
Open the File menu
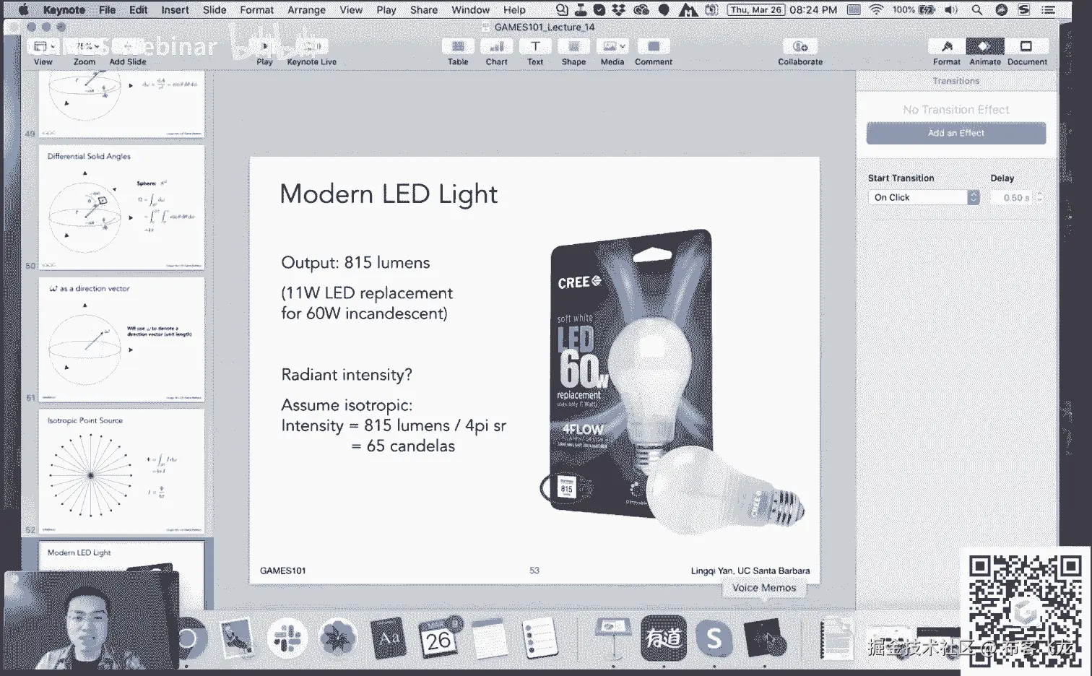(x=107, y=9)
